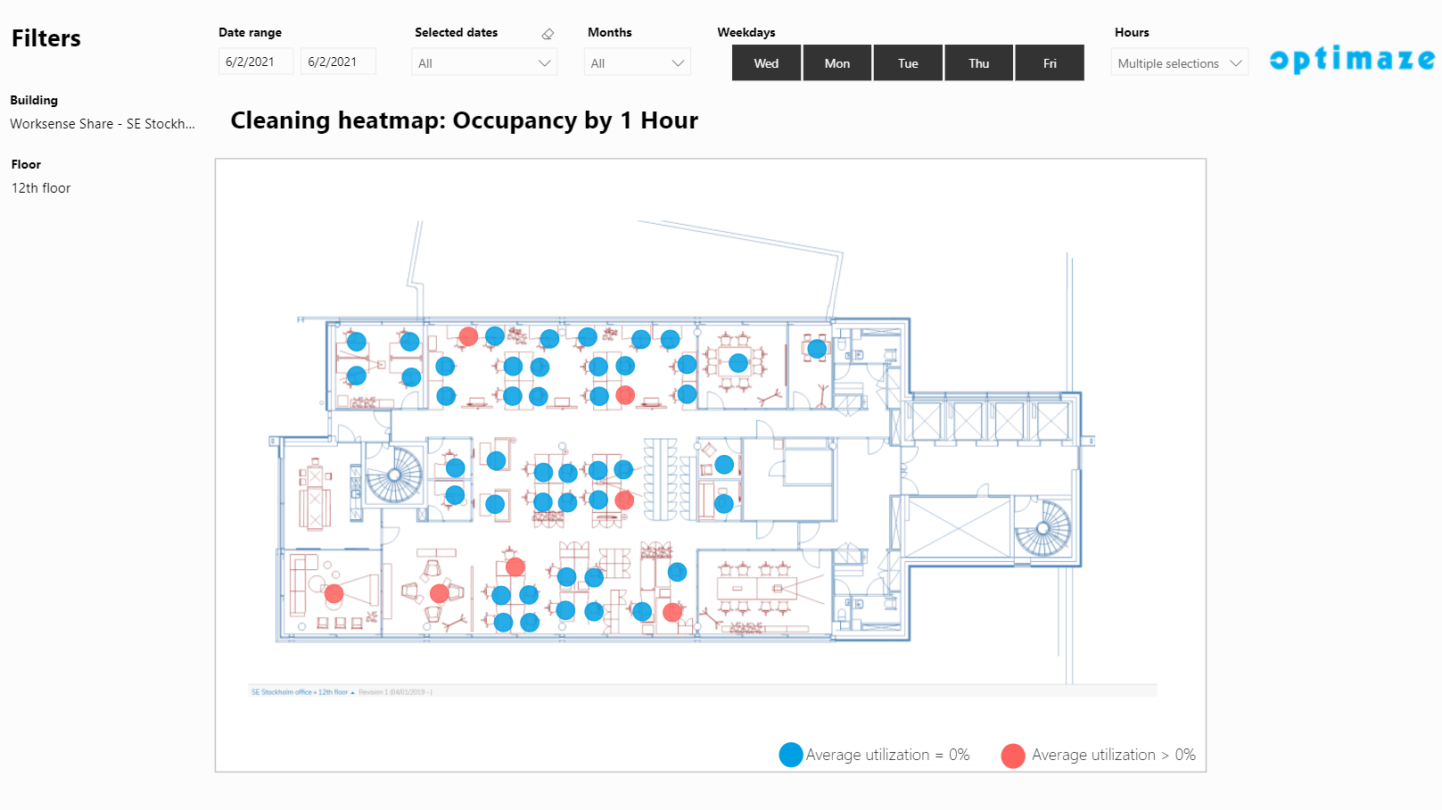1442x810 pixels.
Task: Click the red Average utilization > 0% legend swatch
Action: 1013,756
